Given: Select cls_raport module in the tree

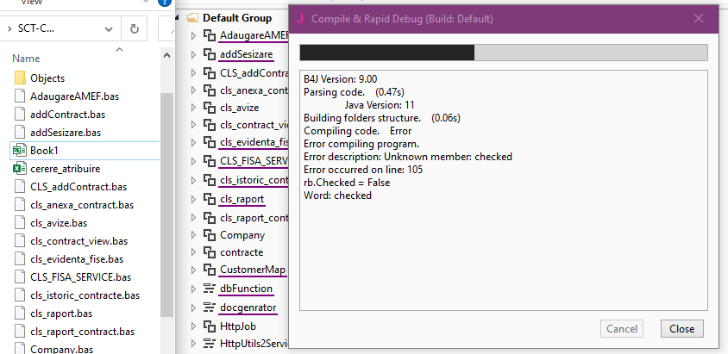Looking at the screenshot, I should pyautogui.click(x=242, y=199).
